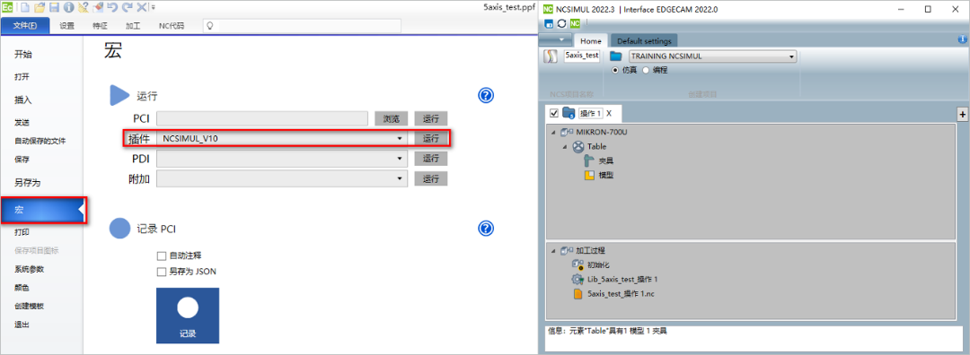Select the Home tab in NCSIMUL
Screen dimensions: 970x355
pos(591,40)
